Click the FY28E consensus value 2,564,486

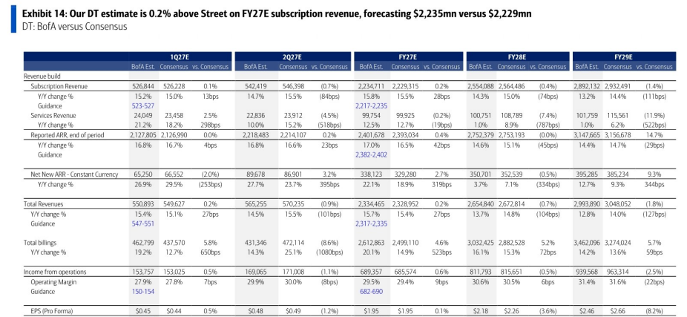(512, 86)
